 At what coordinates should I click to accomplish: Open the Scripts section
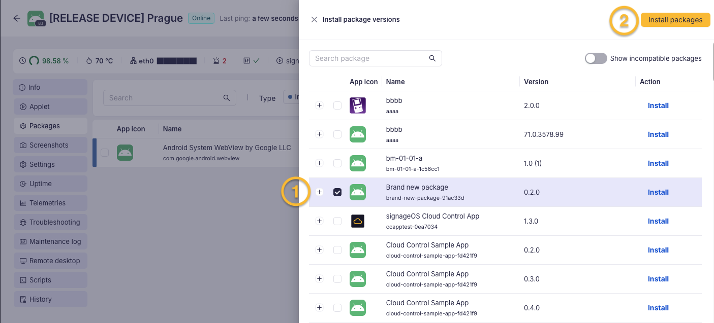50,280
